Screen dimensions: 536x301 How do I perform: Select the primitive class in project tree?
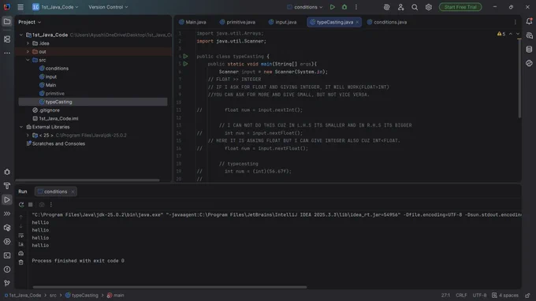pos(51,93)
